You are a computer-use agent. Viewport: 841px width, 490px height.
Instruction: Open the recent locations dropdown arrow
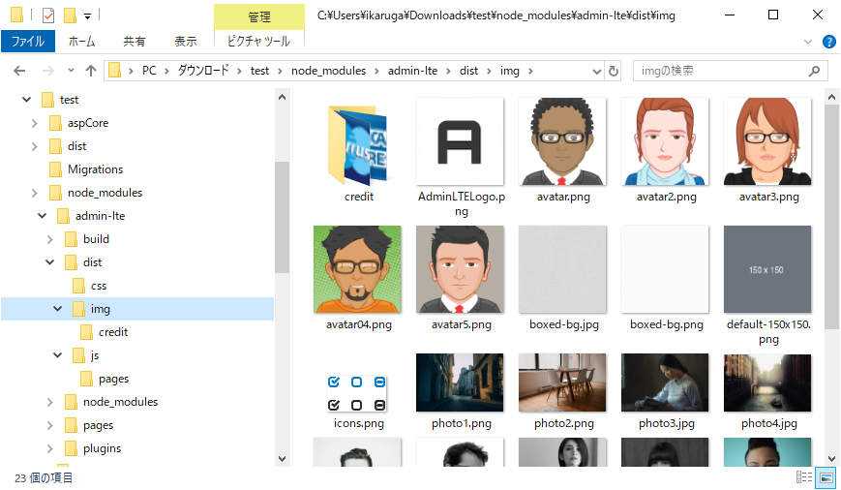pos(71,71)
